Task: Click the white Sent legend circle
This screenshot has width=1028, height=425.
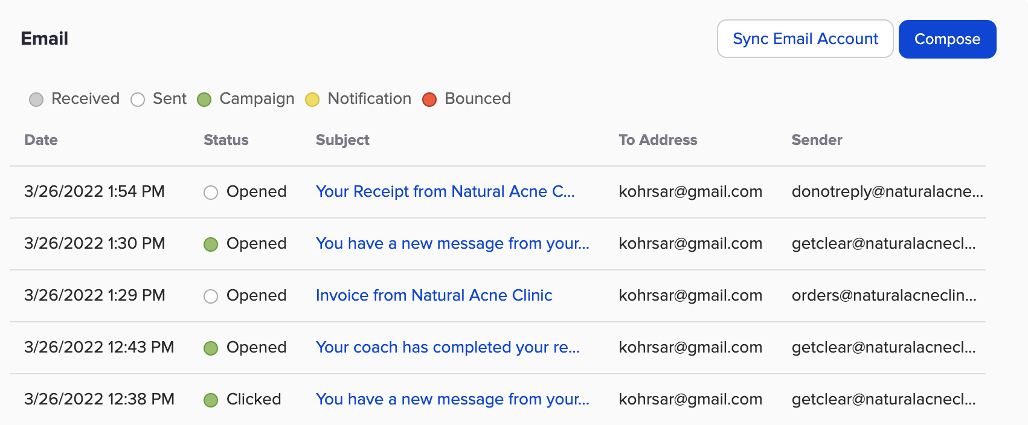Action: (138, 100)
